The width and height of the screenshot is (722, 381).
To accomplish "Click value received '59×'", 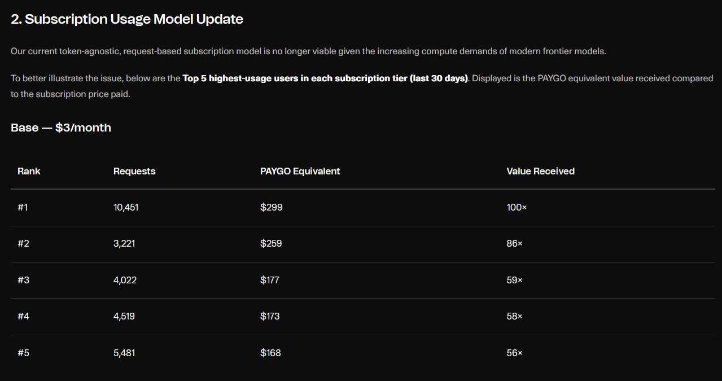I will 515,280.
